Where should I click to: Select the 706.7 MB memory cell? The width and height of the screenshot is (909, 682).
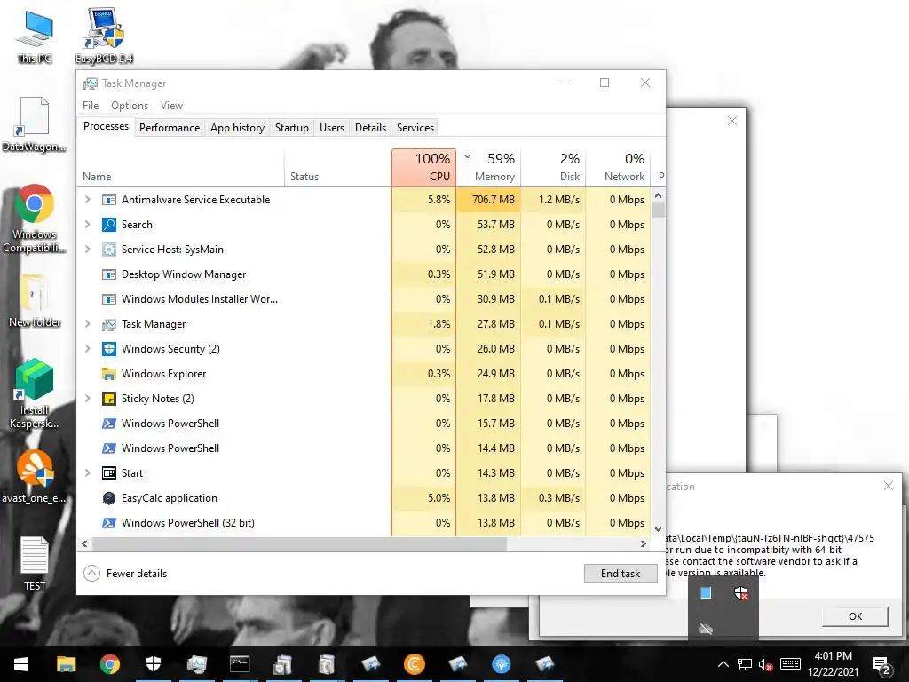(488, 200)
